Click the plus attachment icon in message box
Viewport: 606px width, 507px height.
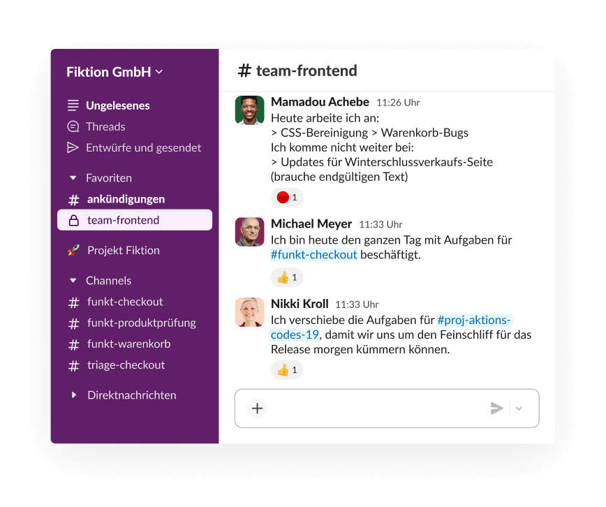[x=258, y=408]
